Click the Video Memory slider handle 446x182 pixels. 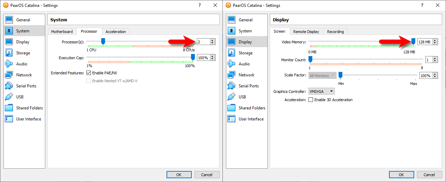(413, 42)
